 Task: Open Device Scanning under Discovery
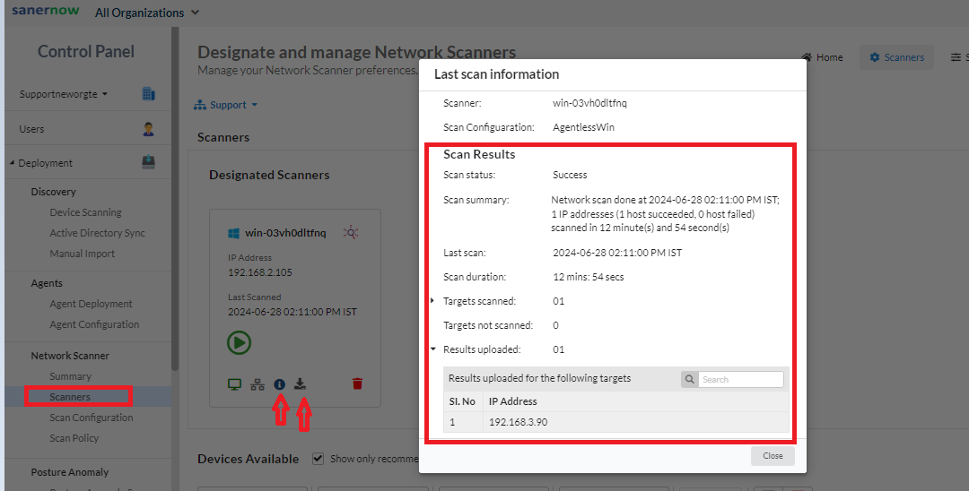(85, 212)
